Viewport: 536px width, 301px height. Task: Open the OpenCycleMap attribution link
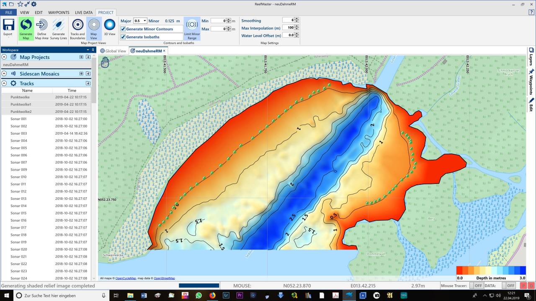click(x=126, y=278)
